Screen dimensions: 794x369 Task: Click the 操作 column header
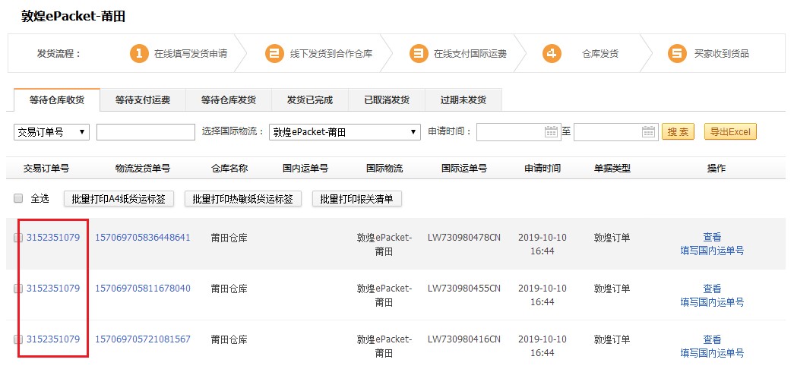pos(716,169)
